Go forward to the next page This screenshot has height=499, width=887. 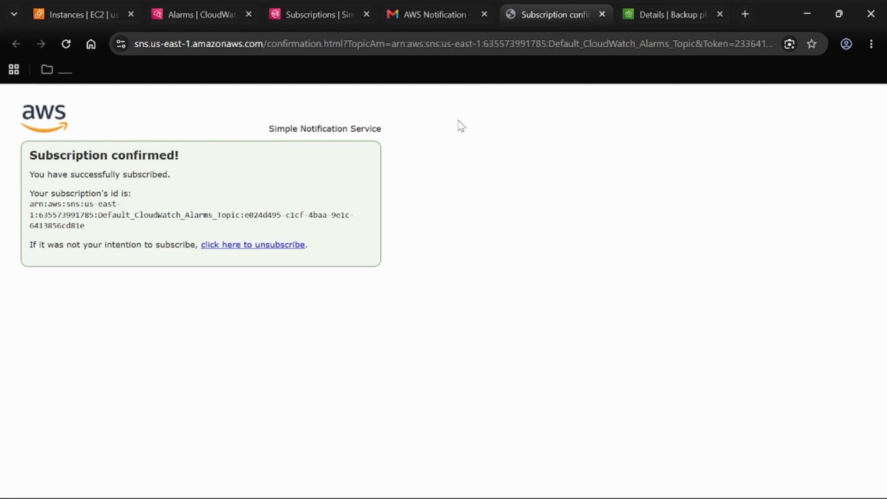(41, 44)
